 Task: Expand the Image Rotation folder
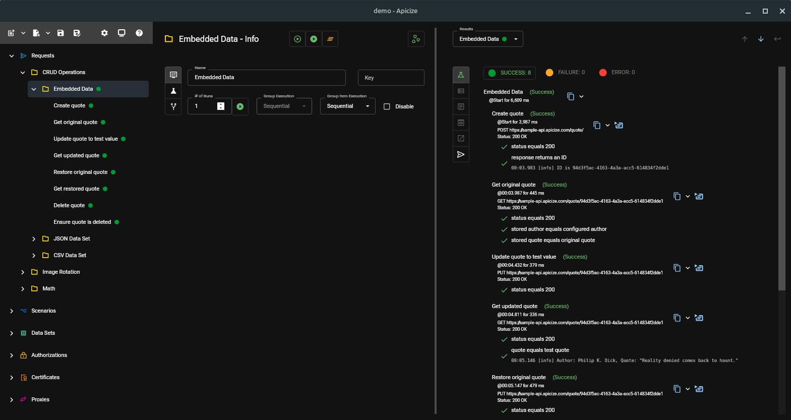[x=23, y=272]
